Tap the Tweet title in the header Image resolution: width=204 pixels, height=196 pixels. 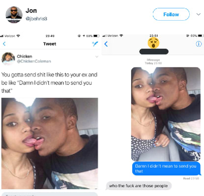pyautogui.click(x=50, y=44)
